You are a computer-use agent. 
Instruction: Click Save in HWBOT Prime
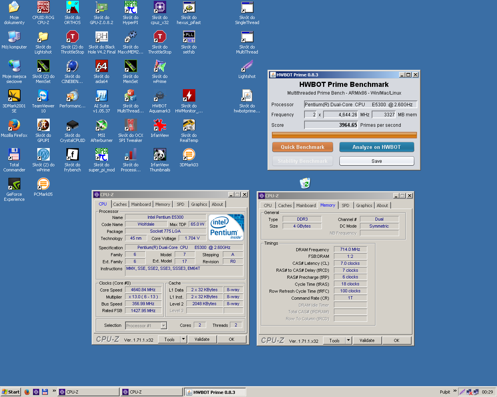pyautogui.click(x=377, y=161)
